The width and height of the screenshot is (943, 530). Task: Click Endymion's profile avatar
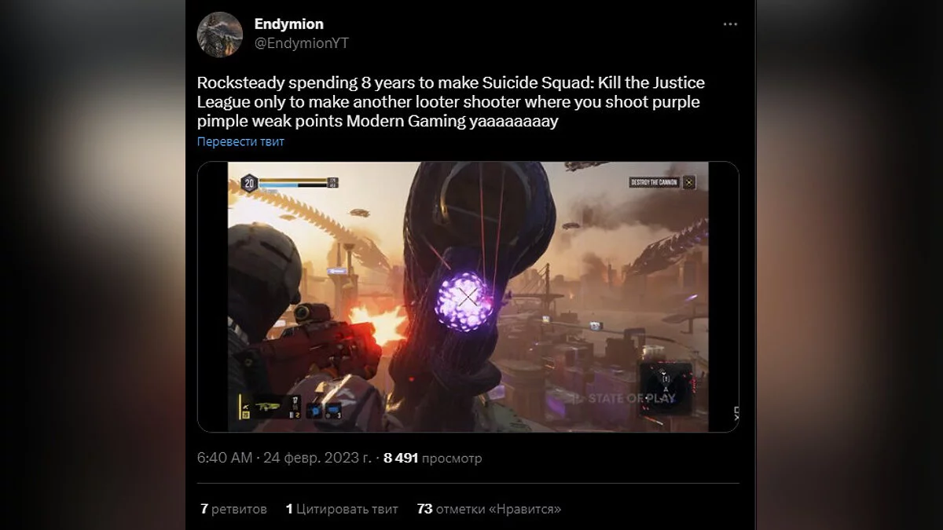coord(219,34)
